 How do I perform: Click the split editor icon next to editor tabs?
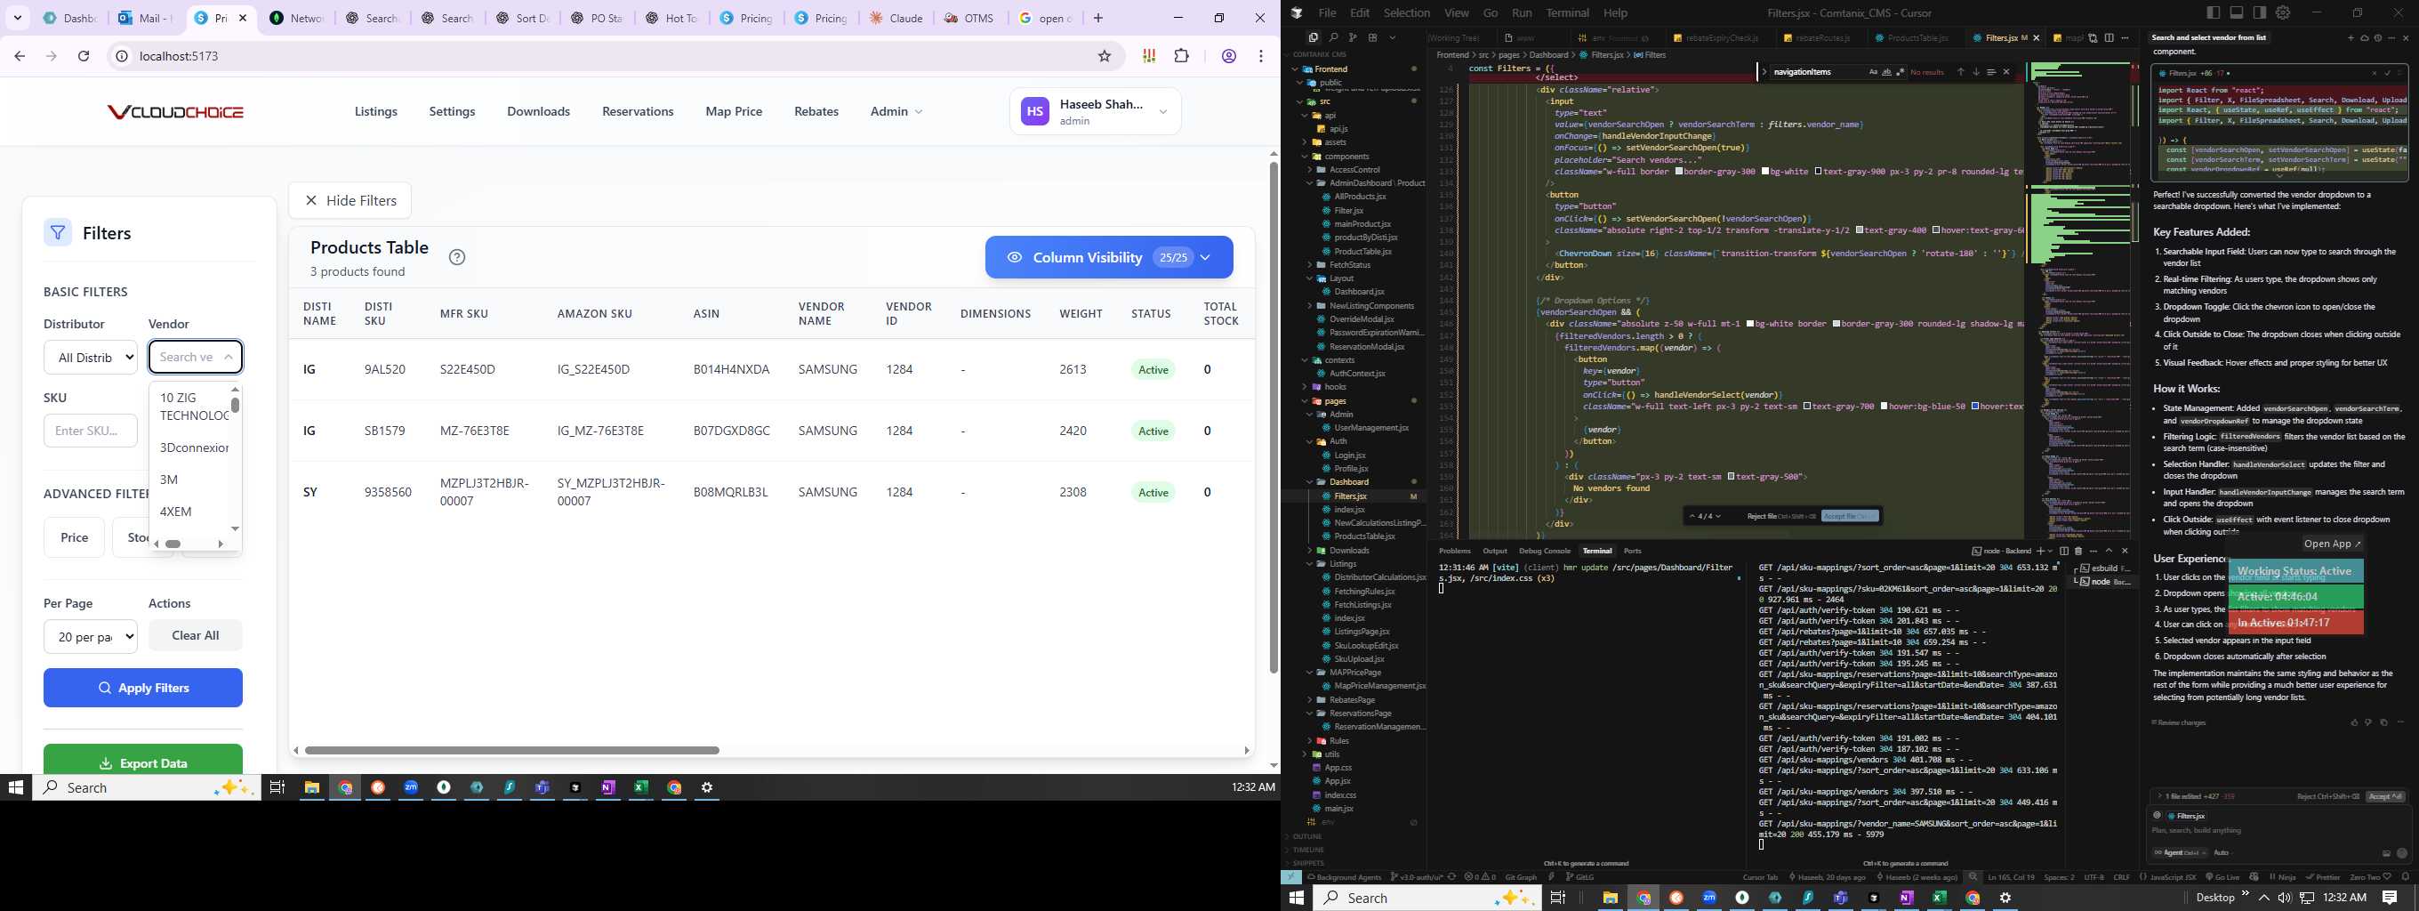point(2110,38)
